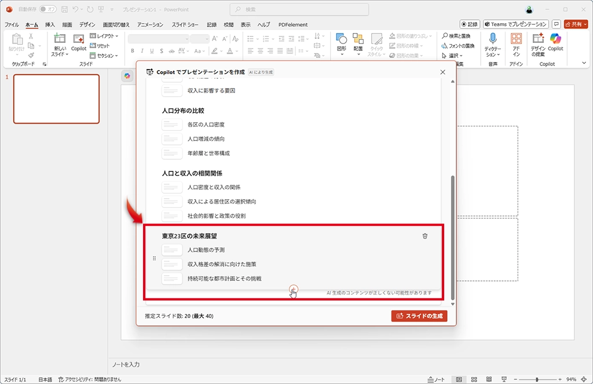The height and width of the screenshot is (384, 593).
Task: Open 検索と置換 find and replace
Action: click(x=456, y=36)
